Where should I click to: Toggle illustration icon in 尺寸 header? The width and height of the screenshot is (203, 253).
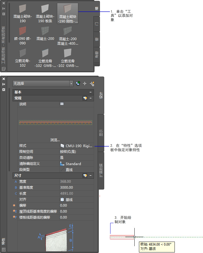point(85,176)
